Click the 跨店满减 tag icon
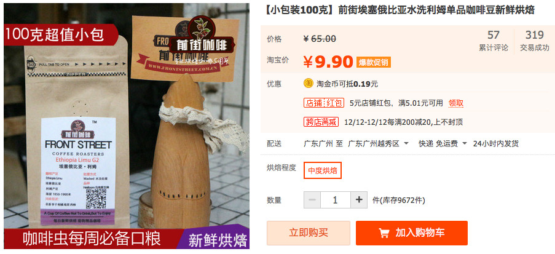 point(321,122)
